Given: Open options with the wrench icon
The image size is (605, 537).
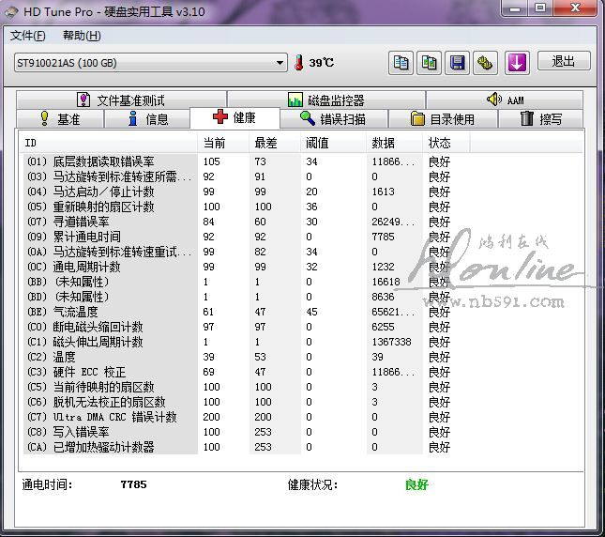Looking at the screenshot, I should point(485,63).
